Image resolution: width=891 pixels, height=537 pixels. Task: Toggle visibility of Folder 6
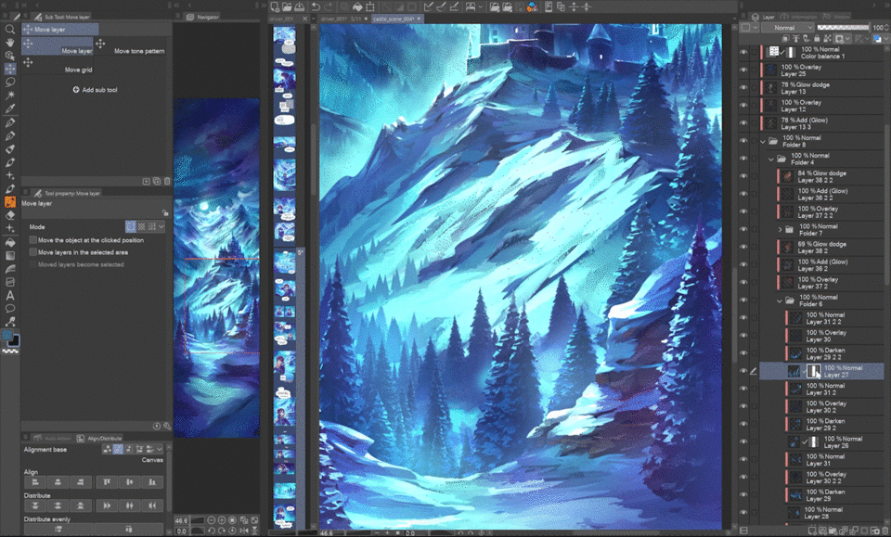743,300
